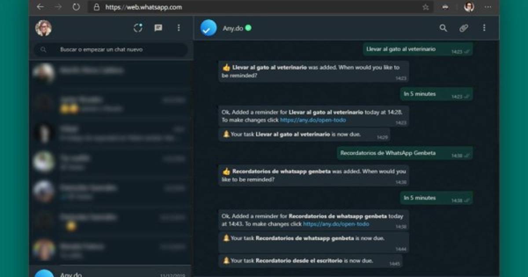Viewport: 528px width, 277px height.
Task: Open chat options three-dot menu
Action: (x=484, y=28)
